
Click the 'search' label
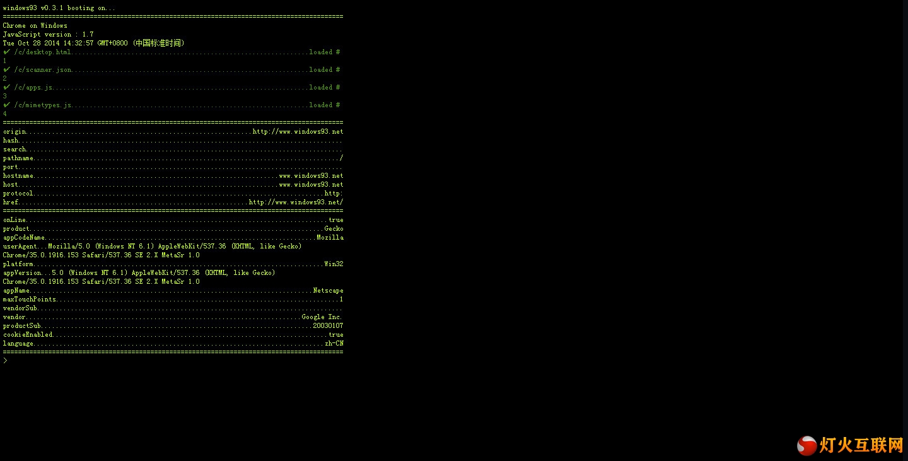[15, 149]
